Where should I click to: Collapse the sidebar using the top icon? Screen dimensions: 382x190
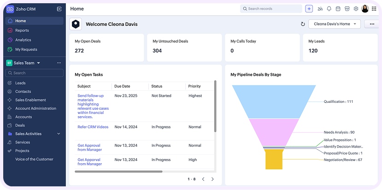(x=59, y=9)
